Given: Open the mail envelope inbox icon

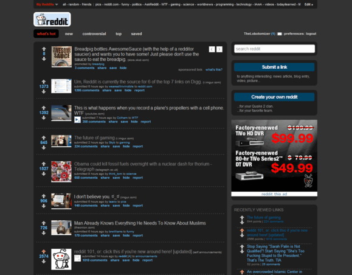Looking at the screenshot, I should pos(280,34).
